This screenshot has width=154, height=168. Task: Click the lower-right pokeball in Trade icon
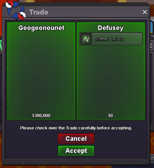22,16
